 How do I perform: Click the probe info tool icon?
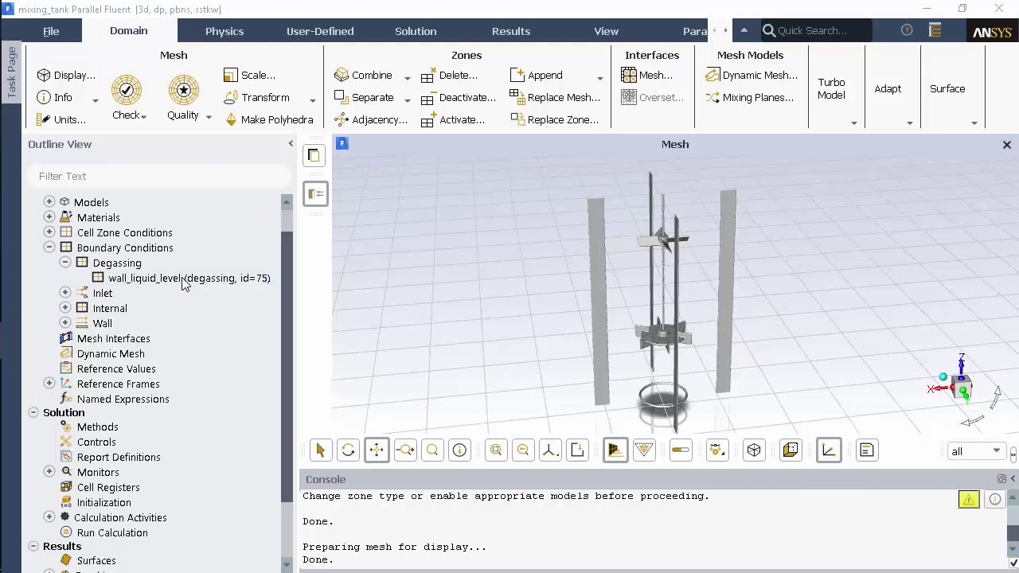coord(459,450)
